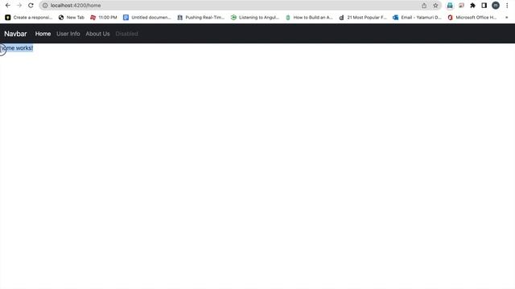This screenshot has width=515, height=289.
Task: Toggle the browser side panel
Action: [x=484, y=6]
